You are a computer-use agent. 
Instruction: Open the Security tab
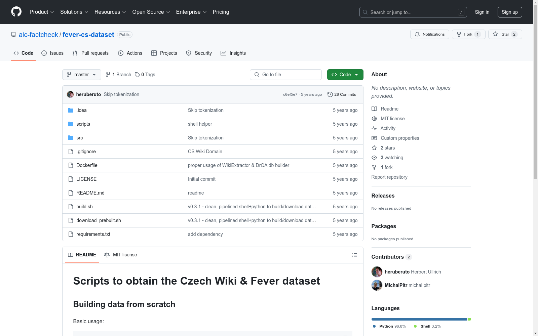click(x=199, y=53)
